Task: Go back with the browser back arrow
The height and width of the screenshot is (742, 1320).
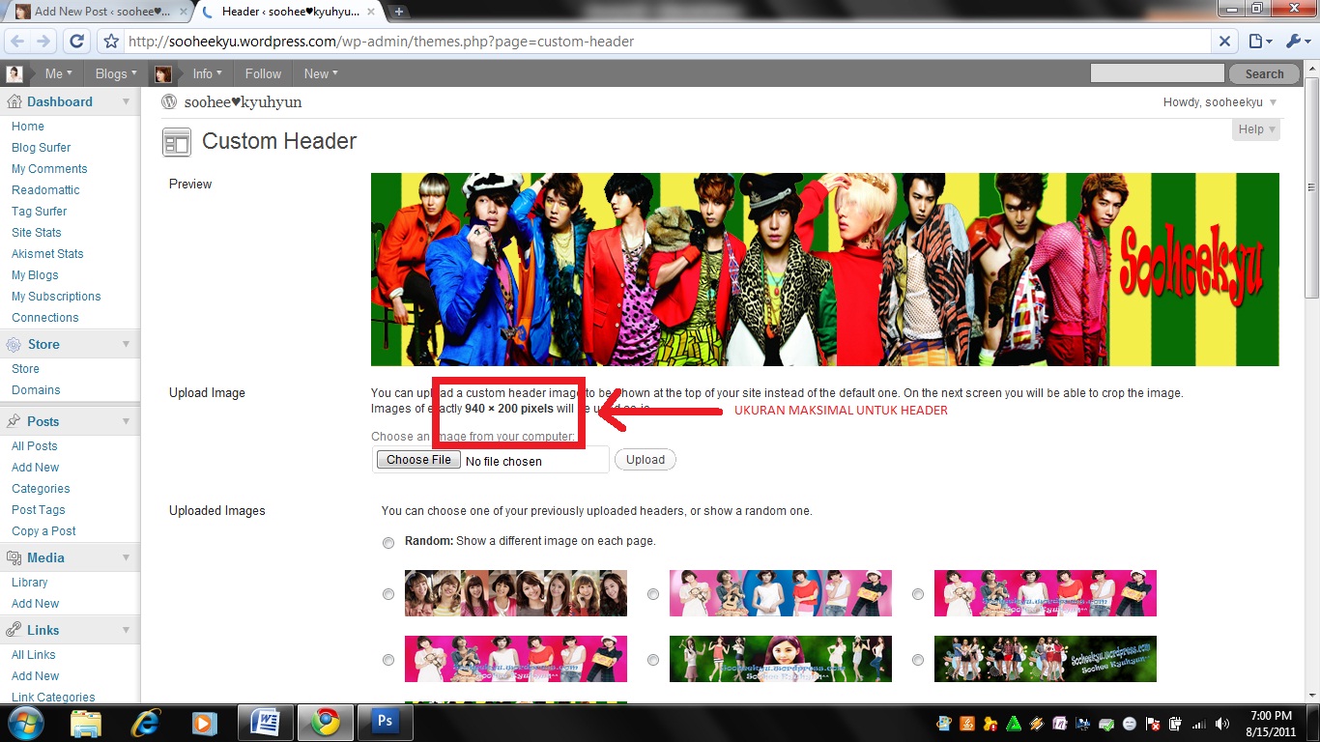Action: 17,42
